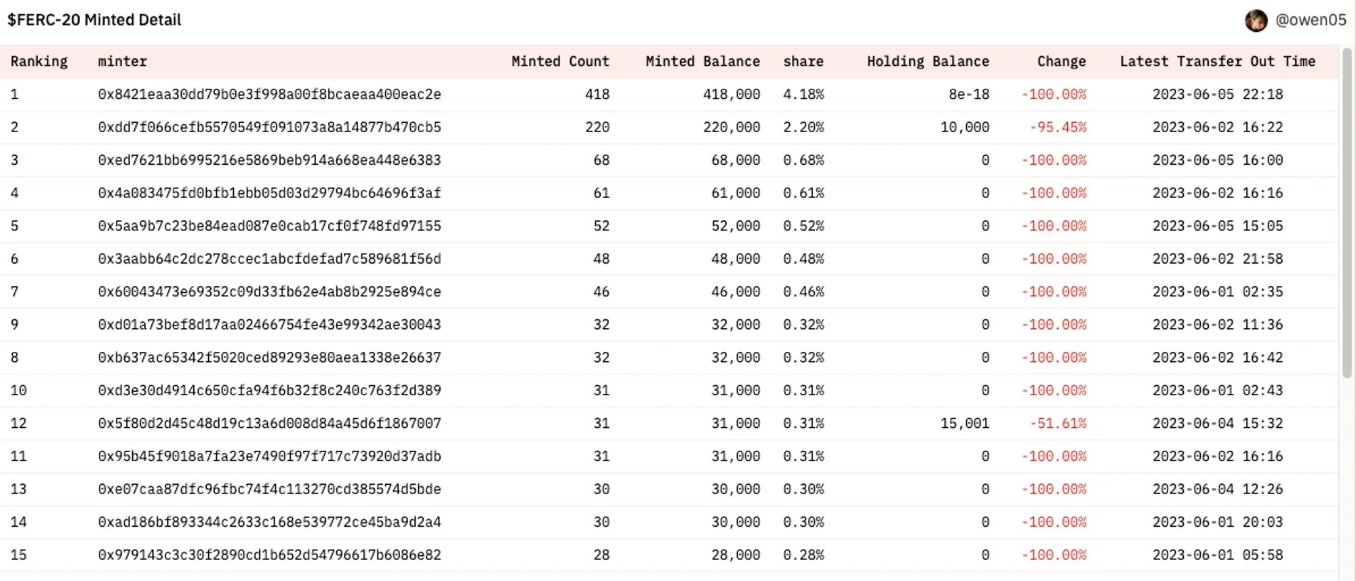Click minter address 0x8421eaa30dd79b0e3f998a00f8bcaeaa400eac2e
This screenshot has height=581, width=1356.
point(269,94)
